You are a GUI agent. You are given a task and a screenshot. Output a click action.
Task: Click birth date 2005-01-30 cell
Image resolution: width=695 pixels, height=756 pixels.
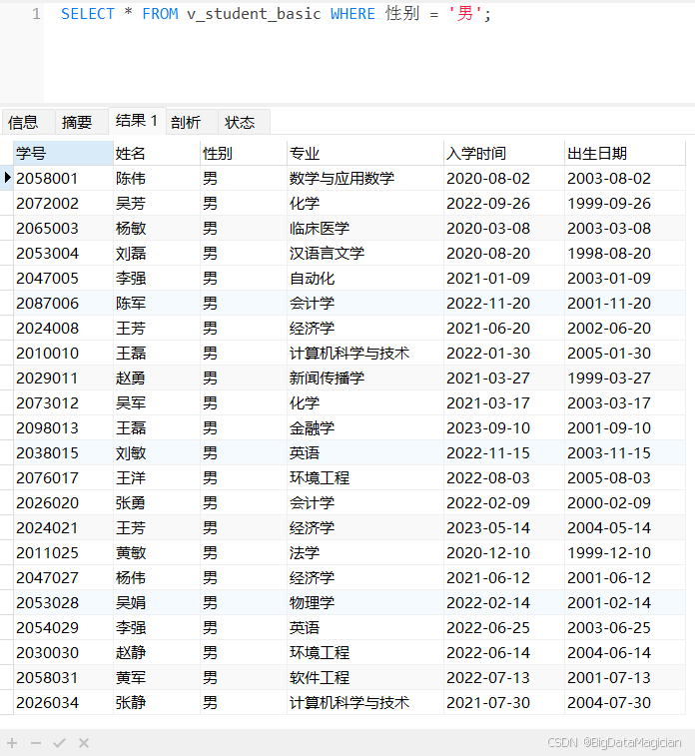click(625, 353)
